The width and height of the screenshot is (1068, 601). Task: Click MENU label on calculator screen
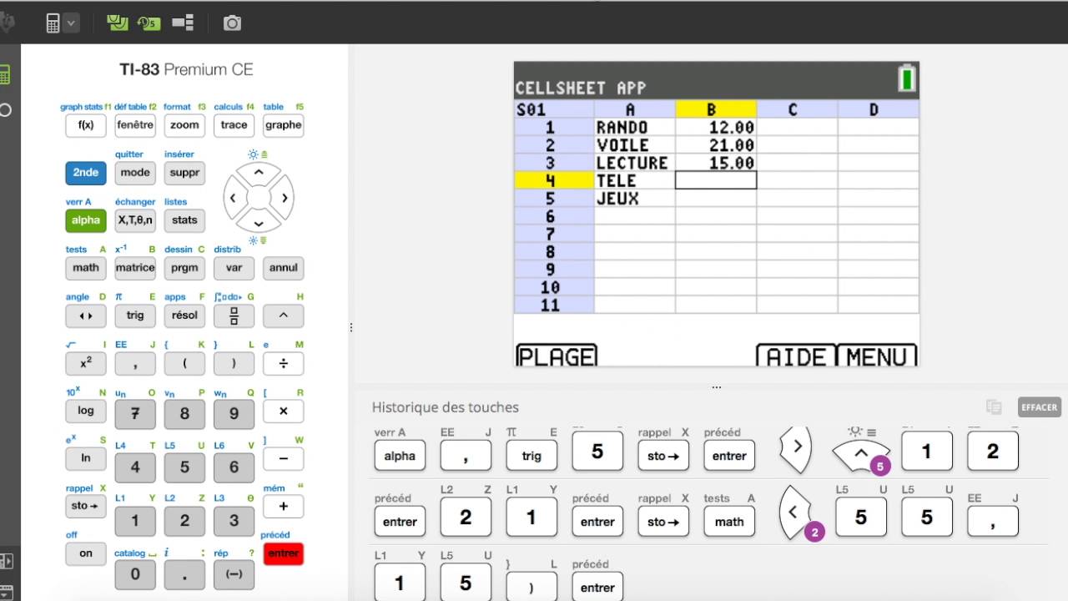point(877,356)
